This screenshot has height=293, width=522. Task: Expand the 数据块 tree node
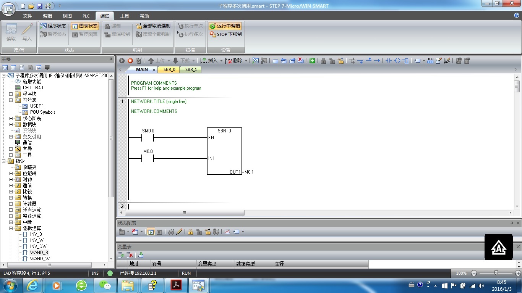tap(11, 124)
